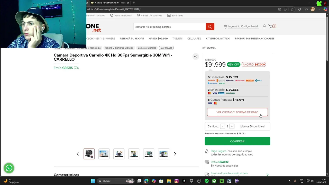
Task: Click the share icon beside product title
Action: pos(196,57)
